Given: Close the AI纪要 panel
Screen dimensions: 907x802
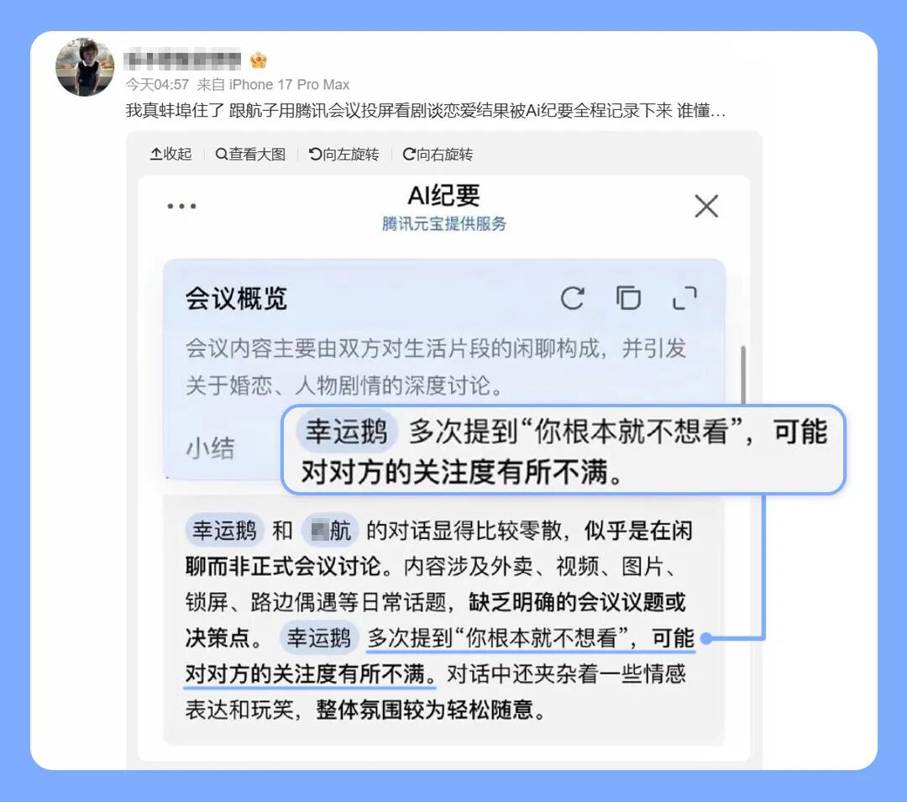Looking at the screenshot, I should (705, 206).
